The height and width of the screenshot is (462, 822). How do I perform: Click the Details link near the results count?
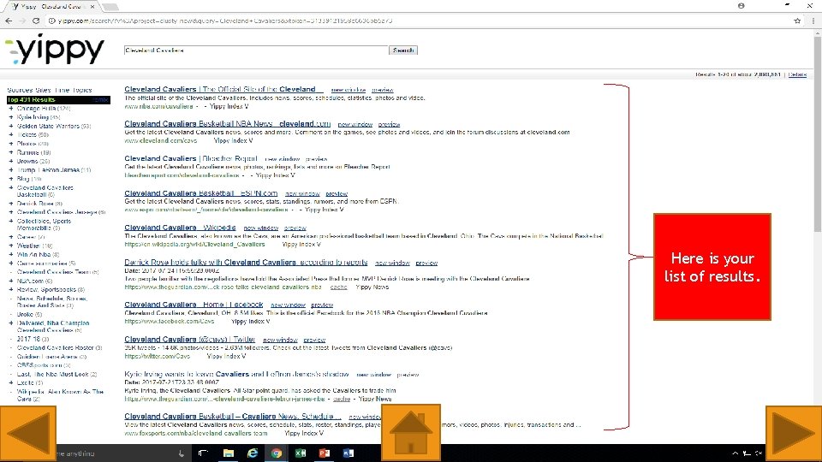tap(797, 75)
